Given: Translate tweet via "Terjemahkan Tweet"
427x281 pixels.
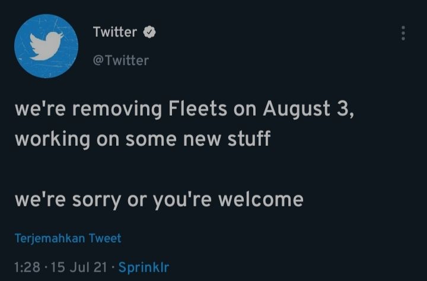Looking at the screenshot, I should 68,238.
